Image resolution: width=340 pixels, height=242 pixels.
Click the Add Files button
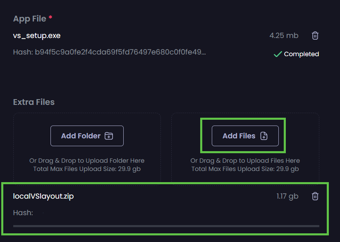coord(245,136)
